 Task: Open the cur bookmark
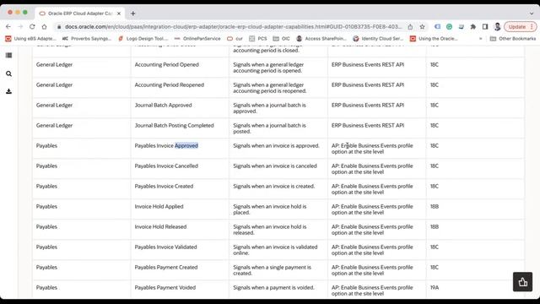235,39
